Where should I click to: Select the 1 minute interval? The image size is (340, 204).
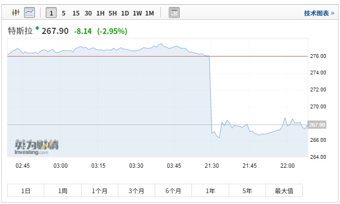[51, 13]
